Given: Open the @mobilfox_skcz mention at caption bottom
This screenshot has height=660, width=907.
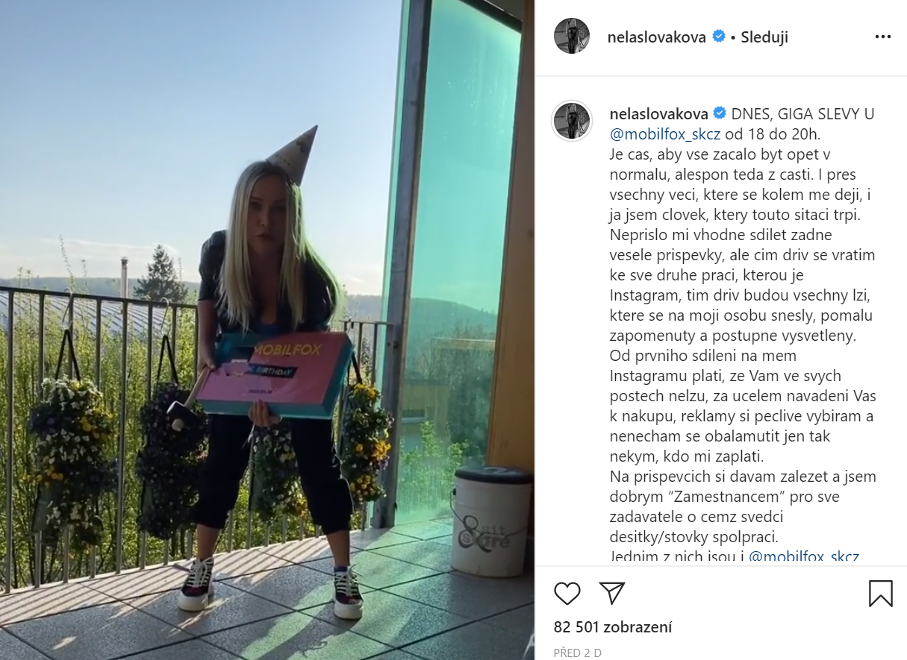Looking at the screenshot, I should 804,557.
